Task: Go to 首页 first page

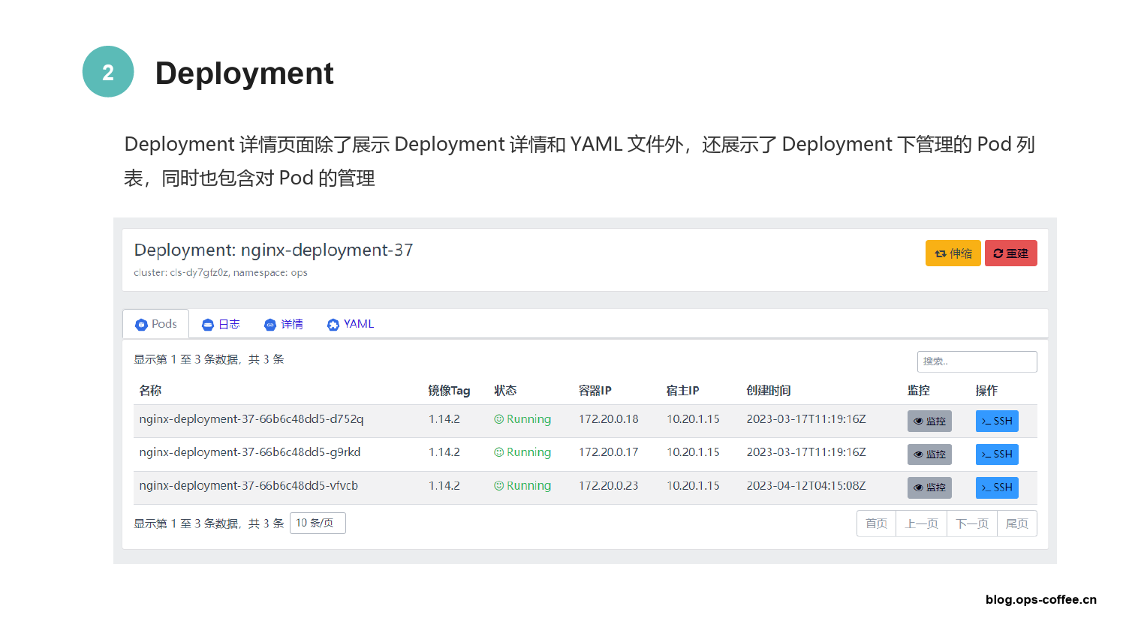Action: [876, 523]
